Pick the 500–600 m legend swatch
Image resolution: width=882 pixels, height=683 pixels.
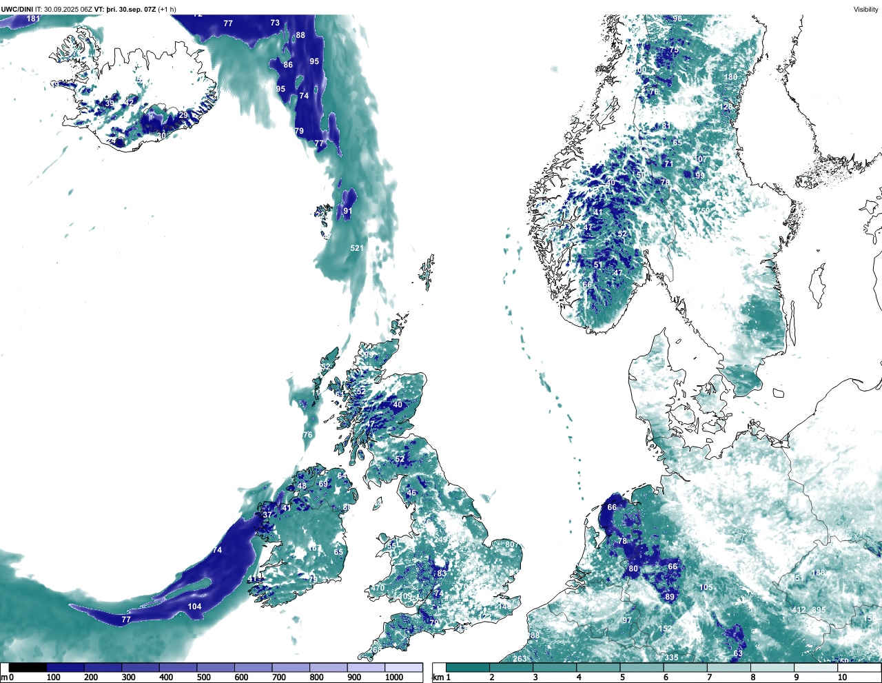[x=216, y=668]
